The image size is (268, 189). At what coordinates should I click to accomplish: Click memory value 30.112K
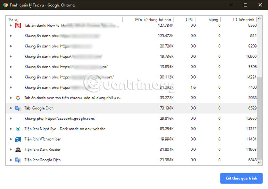(x=167, y=77)
